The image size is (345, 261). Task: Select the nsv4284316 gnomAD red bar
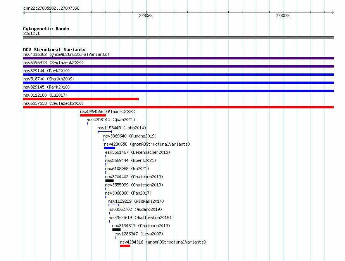pos(125,246)
